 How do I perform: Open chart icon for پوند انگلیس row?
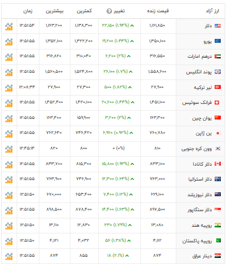pyautogui.click(x=9, y=72)
